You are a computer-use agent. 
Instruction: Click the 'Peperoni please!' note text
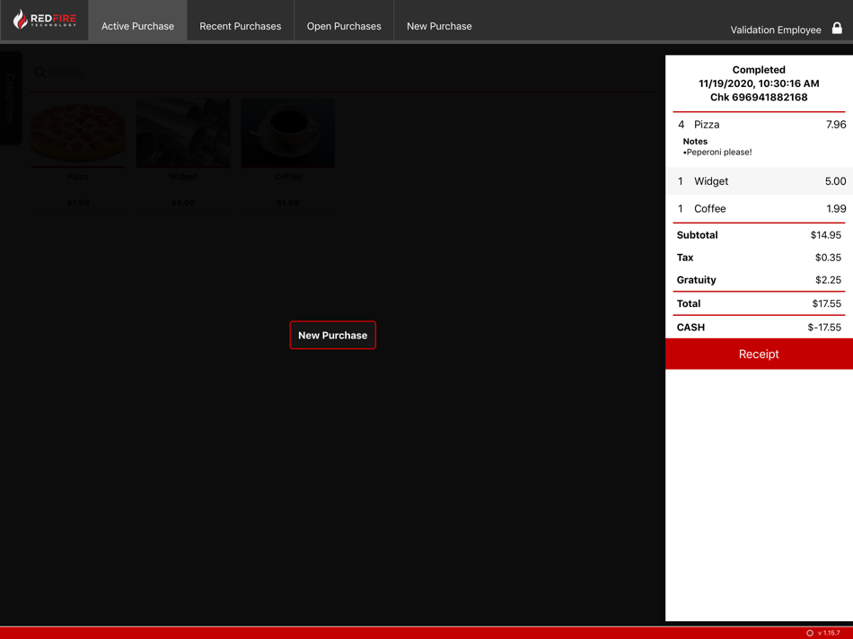(x=717, y=153)
